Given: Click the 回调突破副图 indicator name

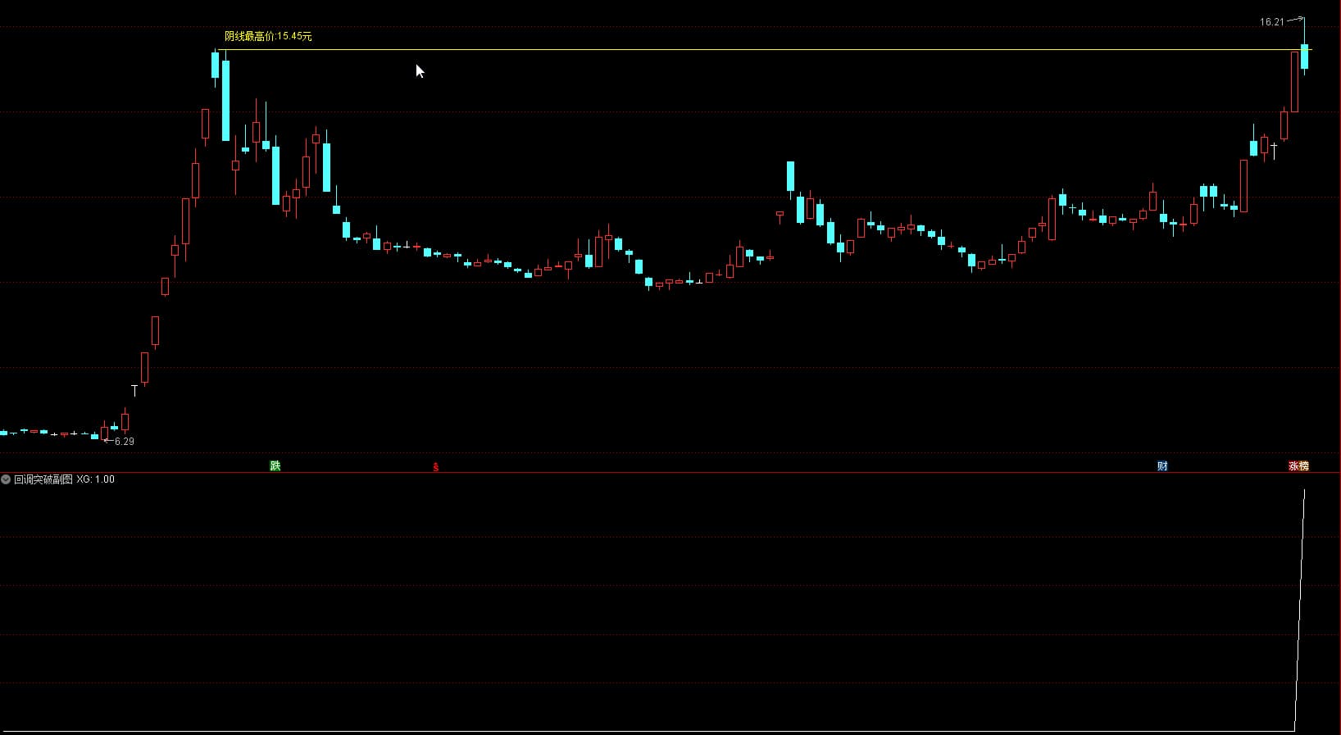Looking at the screenshot, I should pyautogui.click(x=43, y=479).
